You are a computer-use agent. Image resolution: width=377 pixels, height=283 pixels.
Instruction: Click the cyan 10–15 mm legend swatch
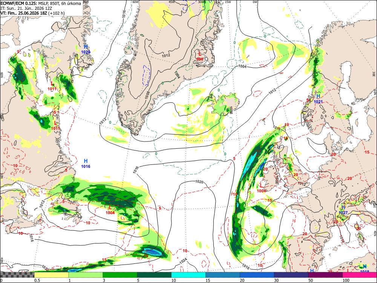tap(188, 275)
